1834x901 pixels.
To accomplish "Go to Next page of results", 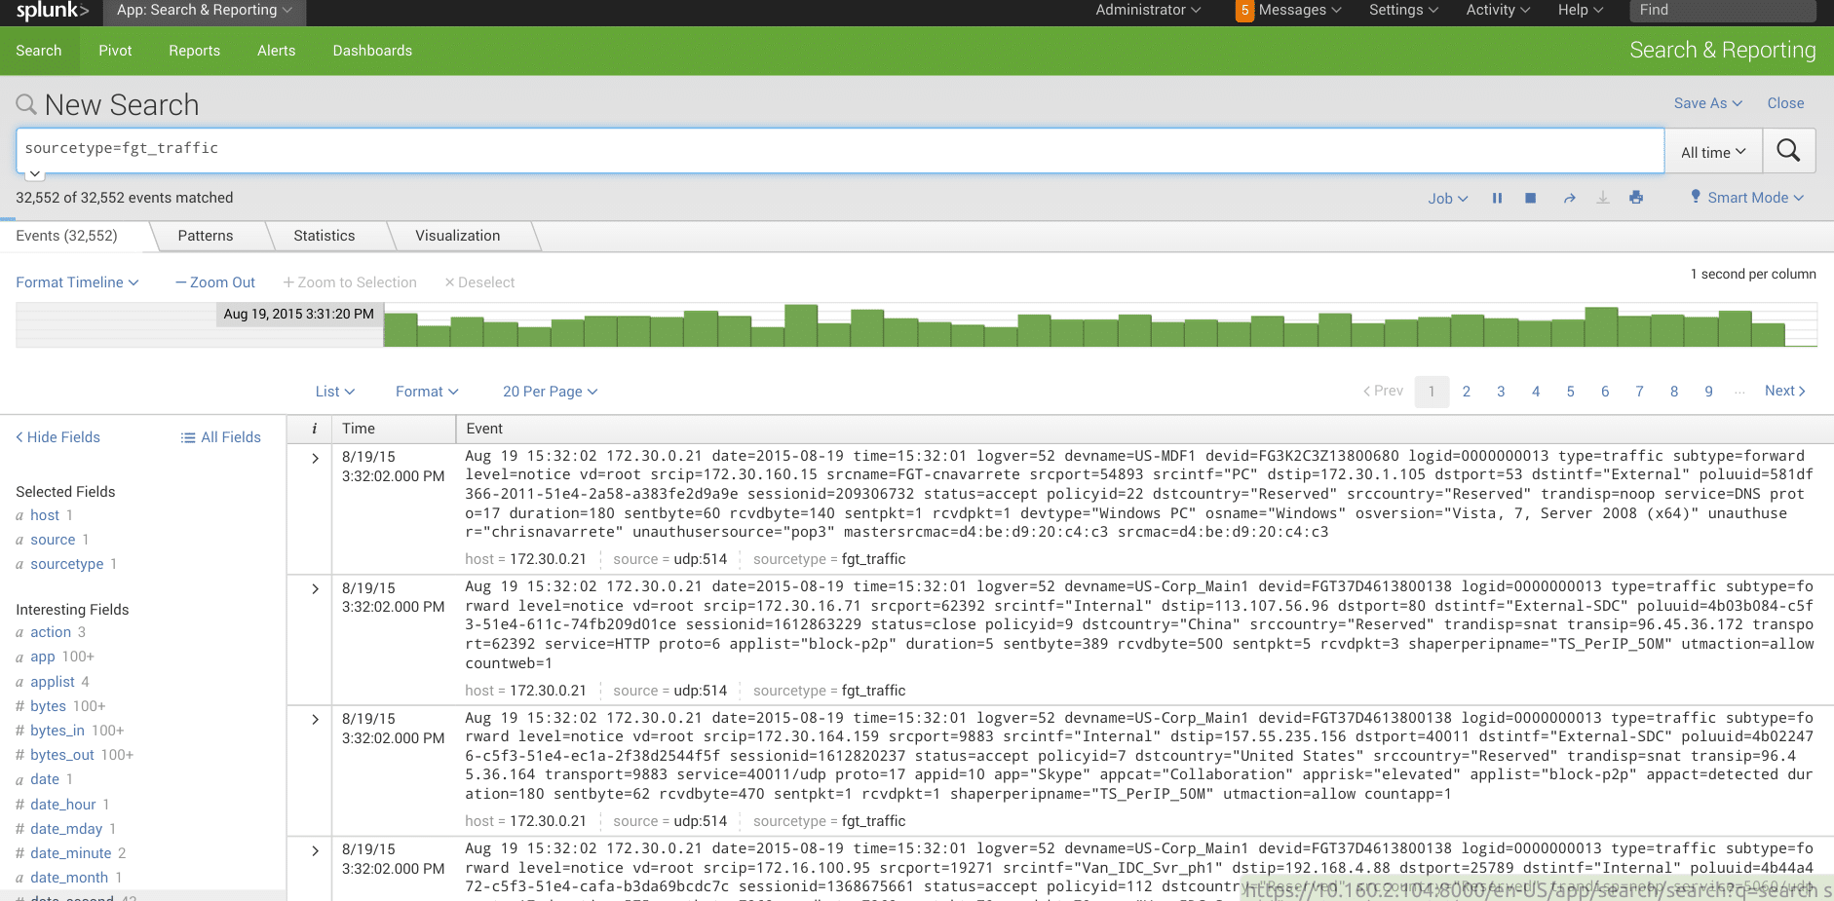I will (x=1784, y=391).
